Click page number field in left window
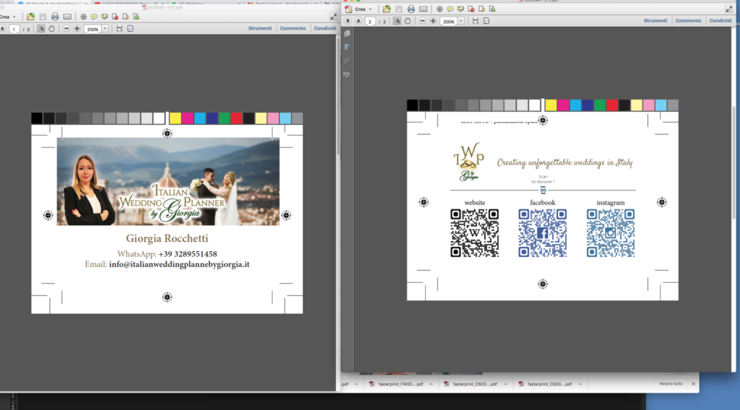This screenshot has width=740, height=410. point(14,29)
